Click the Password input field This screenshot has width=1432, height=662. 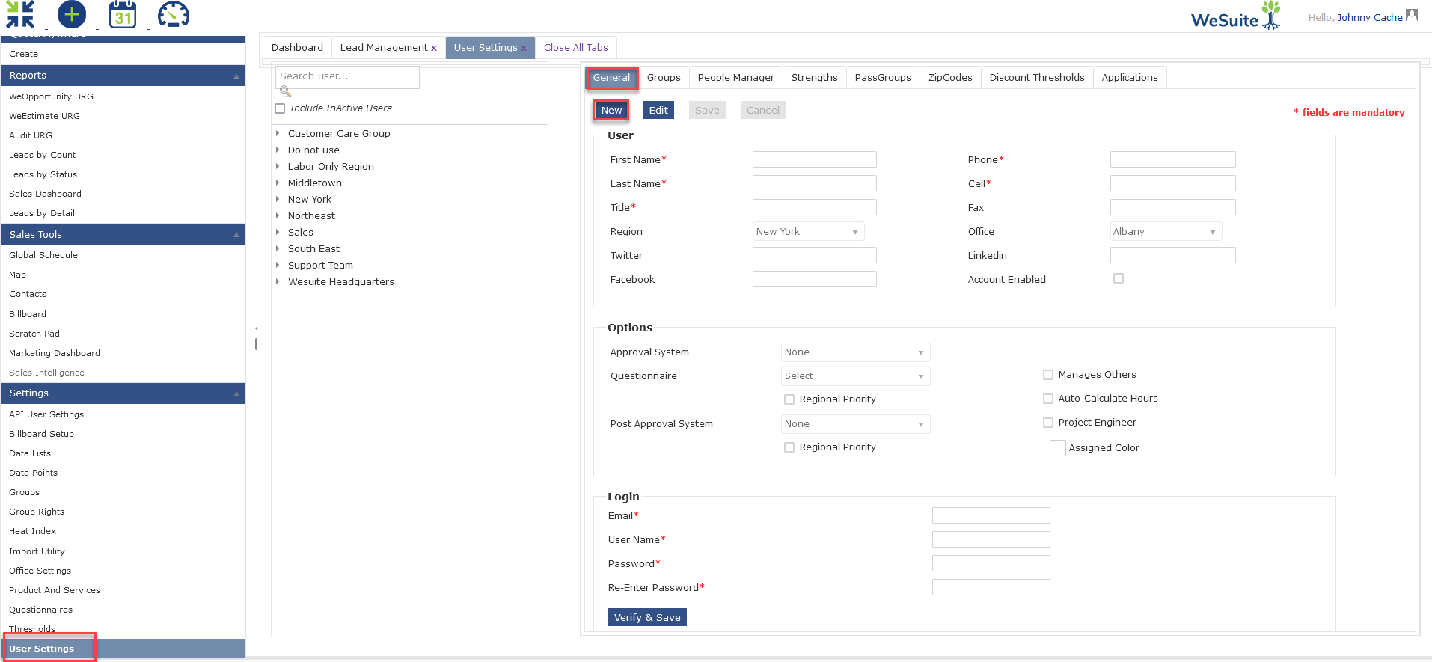(x=991, y=563)
